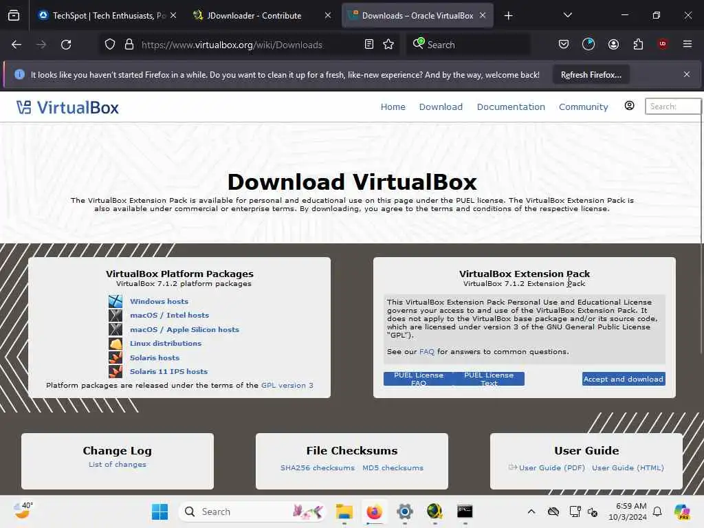
Task: Click the VirtualBox user account icon
Action: click(x=630, y=105)
